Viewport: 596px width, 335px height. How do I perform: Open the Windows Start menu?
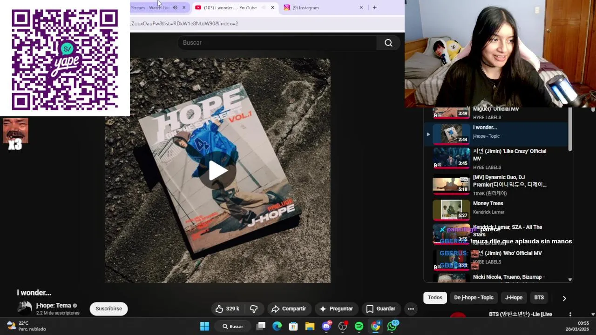click(x=204, y=326)
